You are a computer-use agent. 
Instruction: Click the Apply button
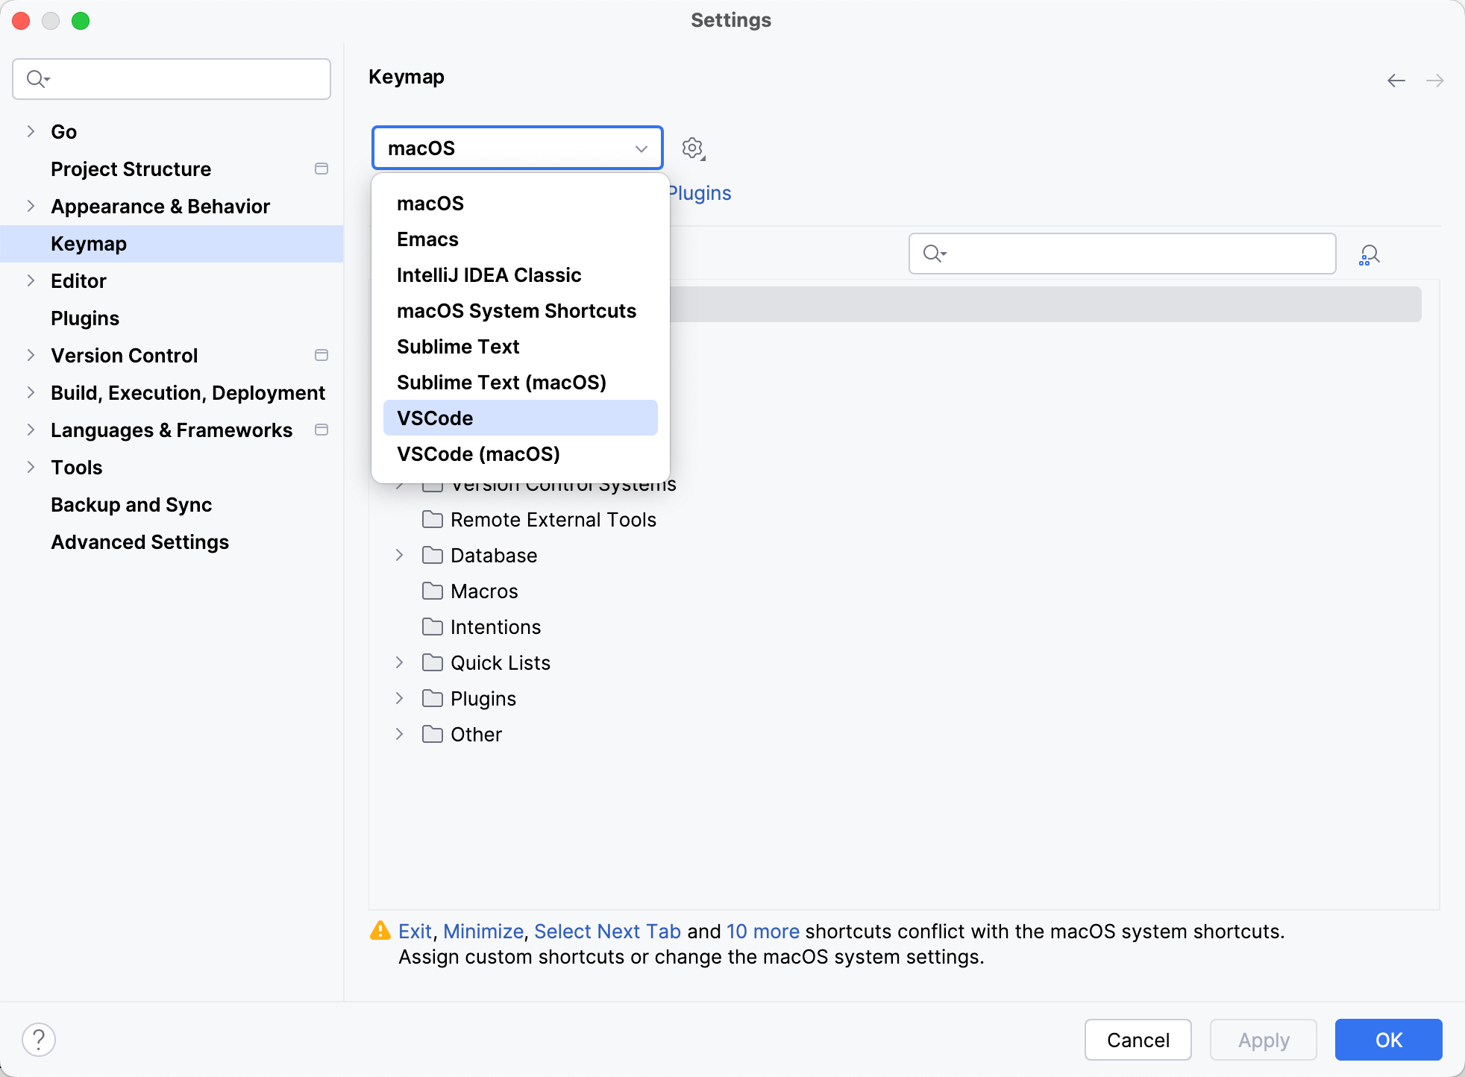point(1263,1039)
